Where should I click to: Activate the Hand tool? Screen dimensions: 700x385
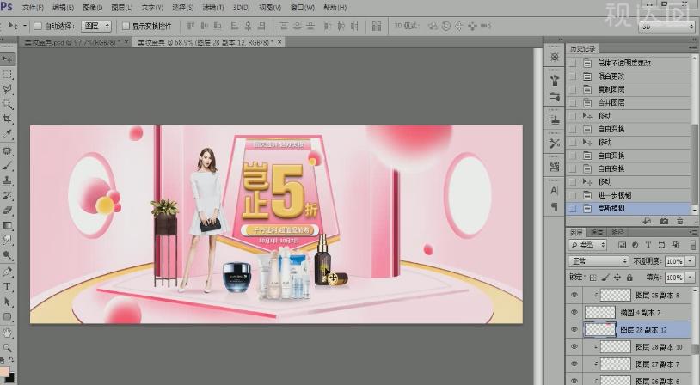point(8,332)
